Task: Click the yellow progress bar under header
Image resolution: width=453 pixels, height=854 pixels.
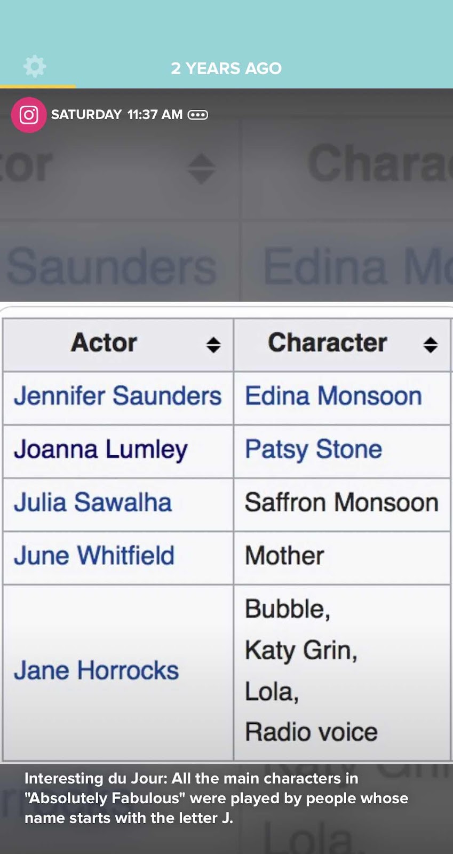Action: coord(38,86)
